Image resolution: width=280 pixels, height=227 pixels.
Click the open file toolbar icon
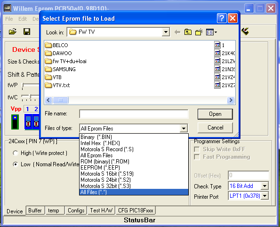coord(13,32)
